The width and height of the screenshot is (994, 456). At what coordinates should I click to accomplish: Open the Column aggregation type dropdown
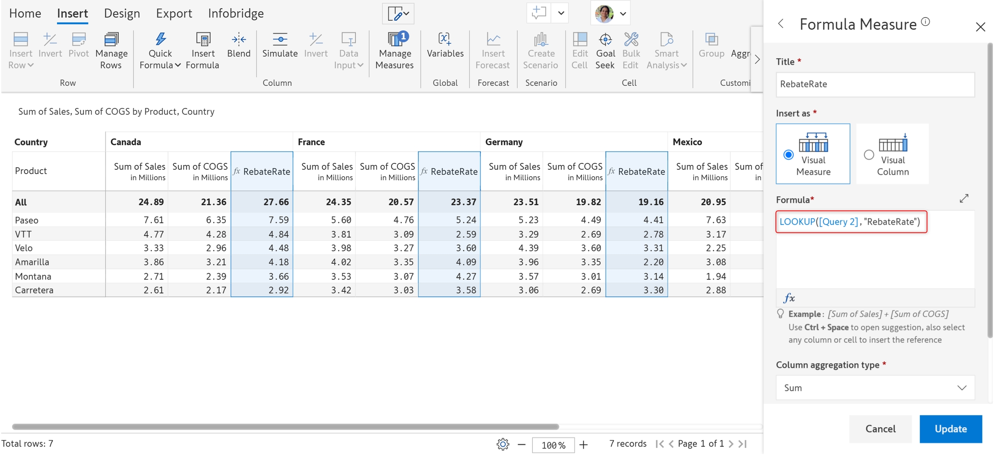pos(875,387)
